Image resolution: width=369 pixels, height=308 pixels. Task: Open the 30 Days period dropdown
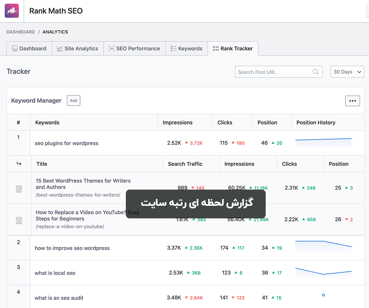pos(347,72)
